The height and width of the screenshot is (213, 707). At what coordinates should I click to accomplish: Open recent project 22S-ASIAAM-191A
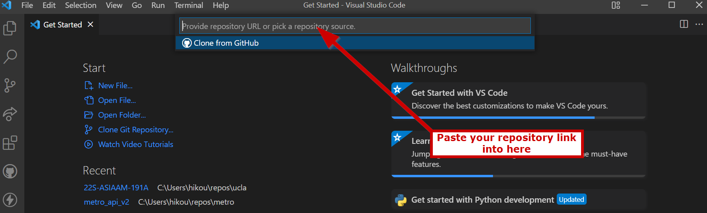(x=116, y=188)
